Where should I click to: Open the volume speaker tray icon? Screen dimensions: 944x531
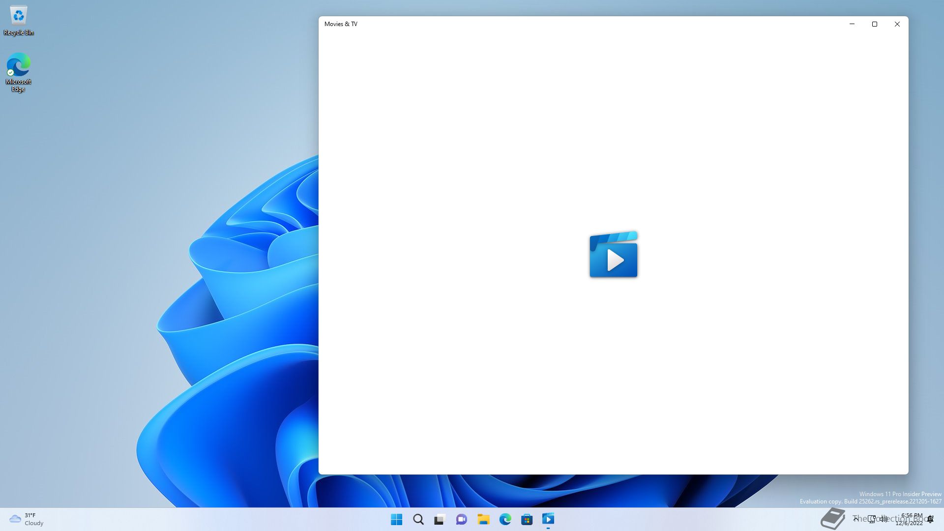pos(884,519)
